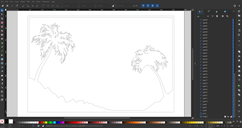Open the Extensions menu

pos(46,2)
